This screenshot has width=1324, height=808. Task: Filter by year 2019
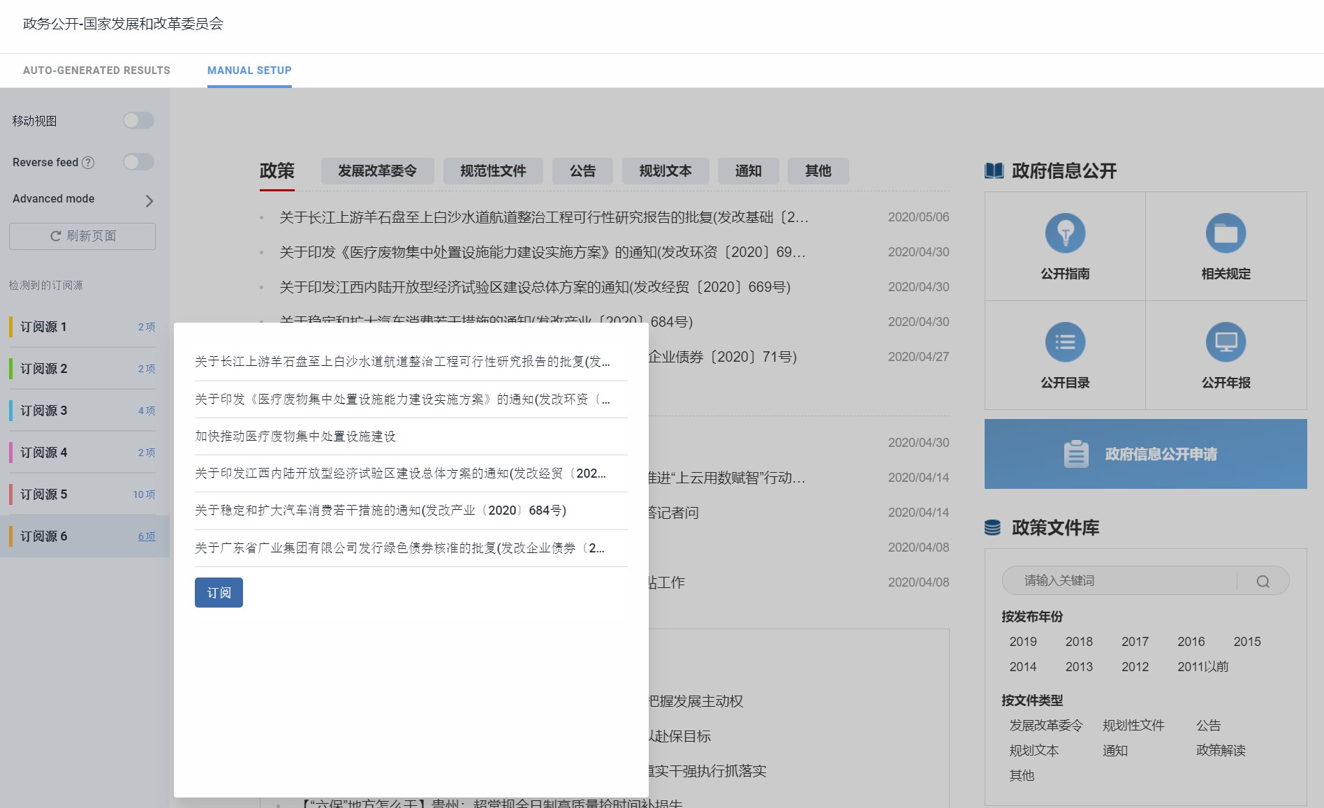click(x=1023, y=642)
